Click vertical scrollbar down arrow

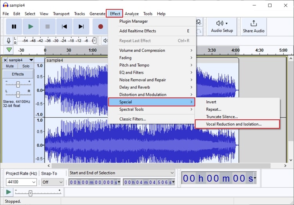coord(290,160)
